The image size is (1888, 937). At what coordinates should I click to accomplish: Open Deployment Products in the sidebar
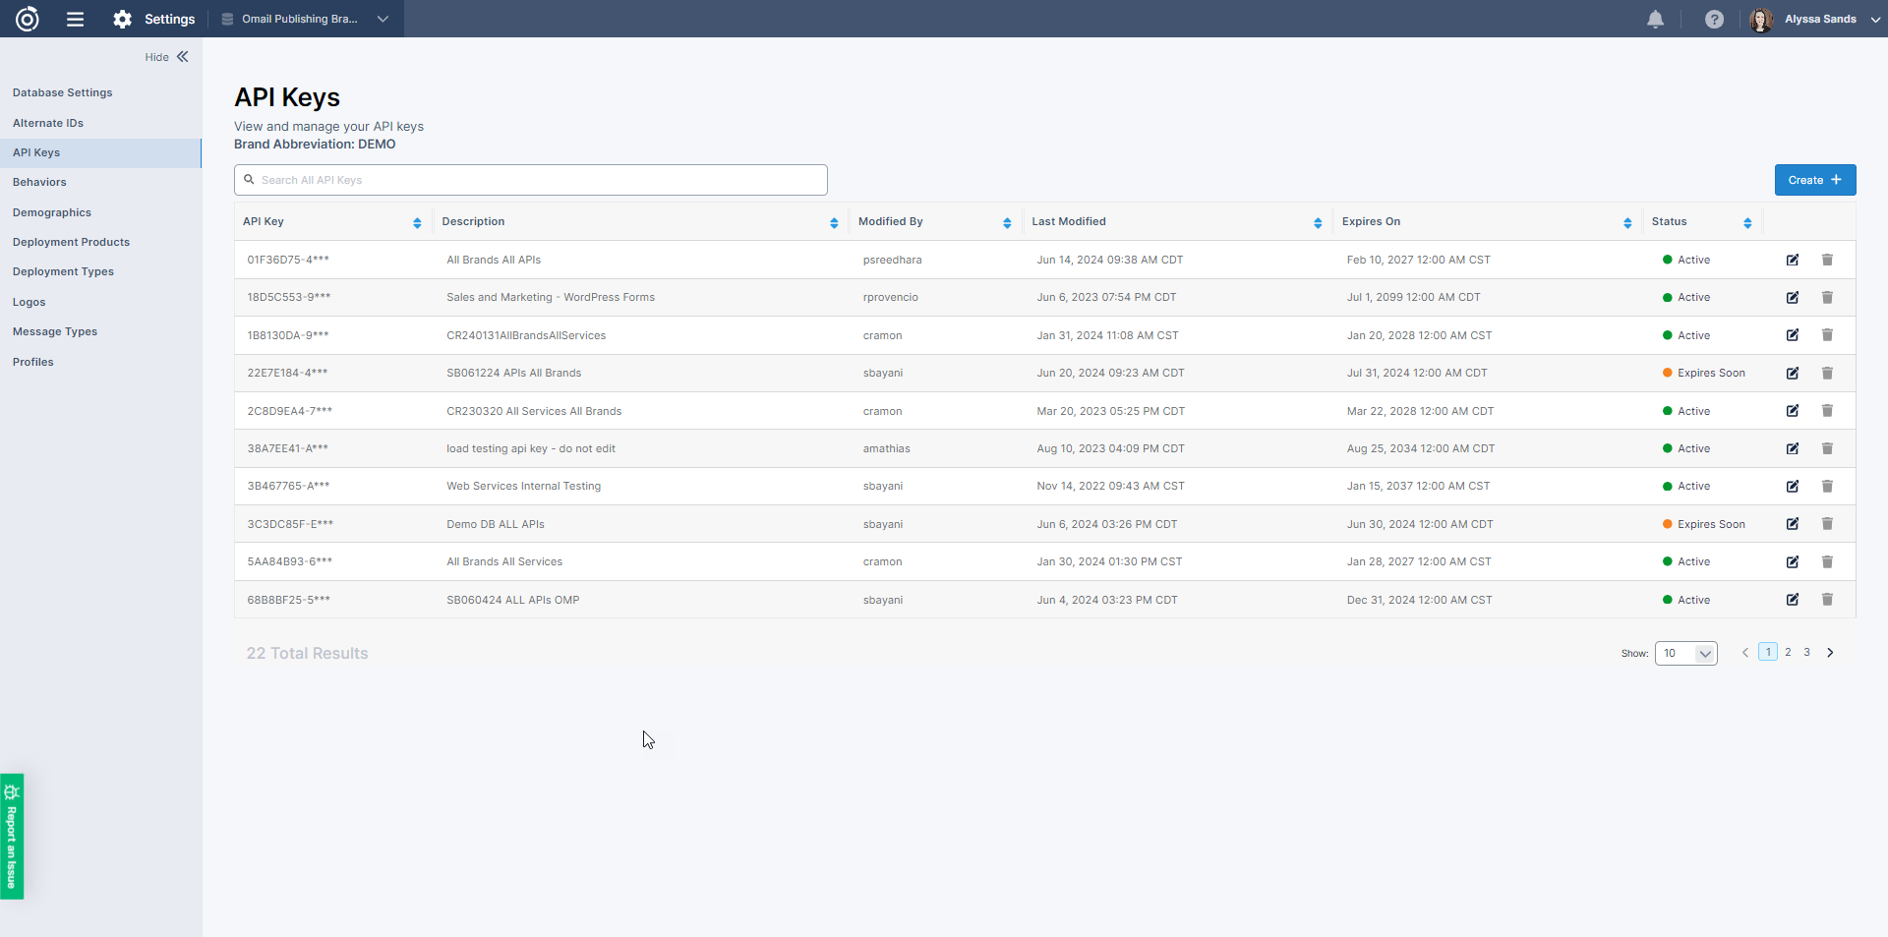[x=71, y=242]
